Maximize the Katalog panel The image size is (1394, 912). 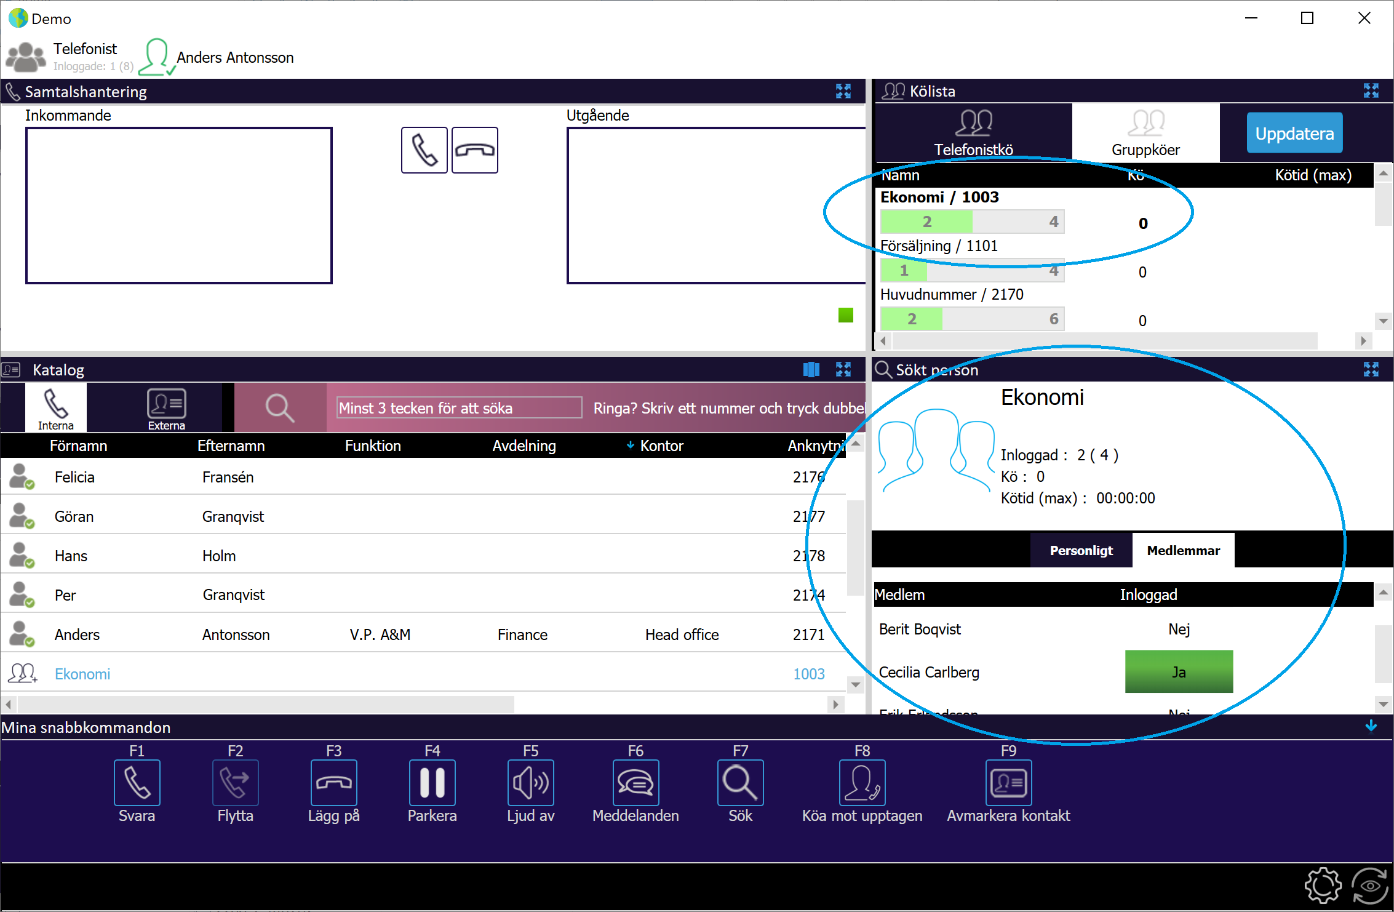click(x=843, y=369)
